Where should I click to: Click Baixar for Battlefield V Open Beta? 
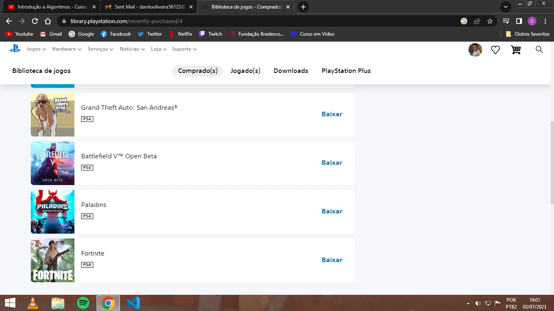[x=332, y=163]
